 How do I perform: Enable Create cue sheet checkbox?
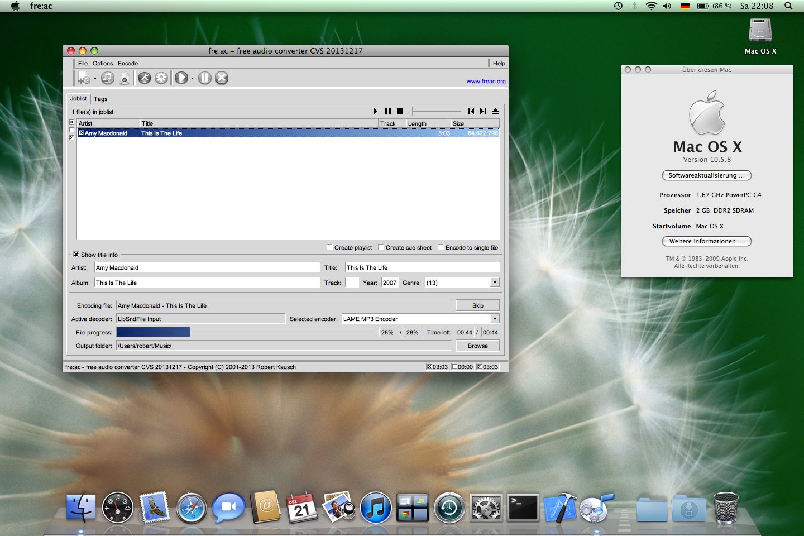(x=381, y=247)
